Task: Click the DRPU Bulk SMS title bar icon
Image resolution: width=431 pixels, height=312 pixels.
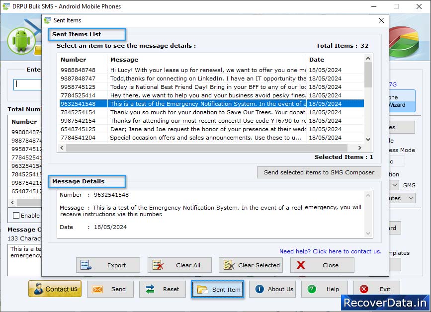Action: (x=6, y=6)
